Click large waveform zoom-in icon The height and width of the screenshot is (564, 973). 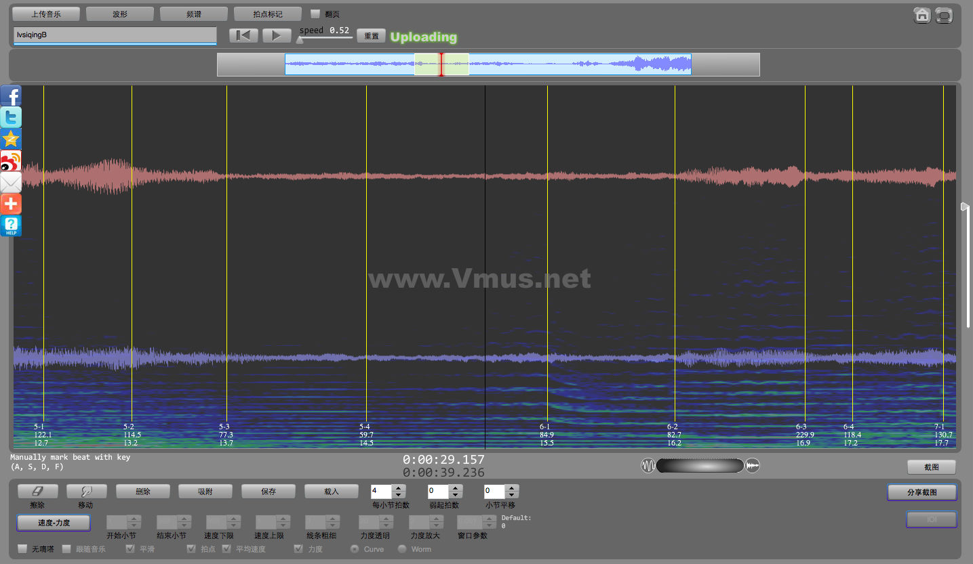753,466
